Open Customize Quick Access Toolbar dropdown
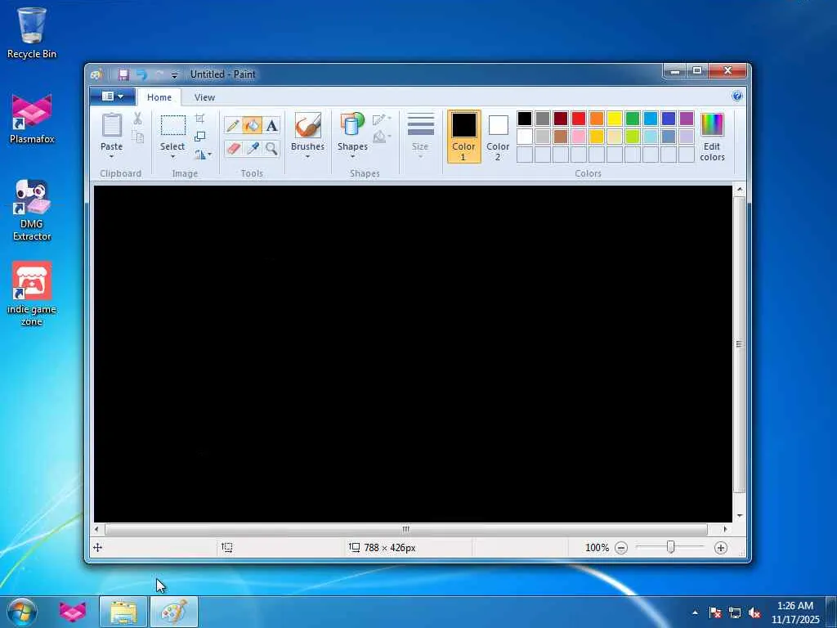The height and width of the screenshot is (628, 837). tap(174, 74)
